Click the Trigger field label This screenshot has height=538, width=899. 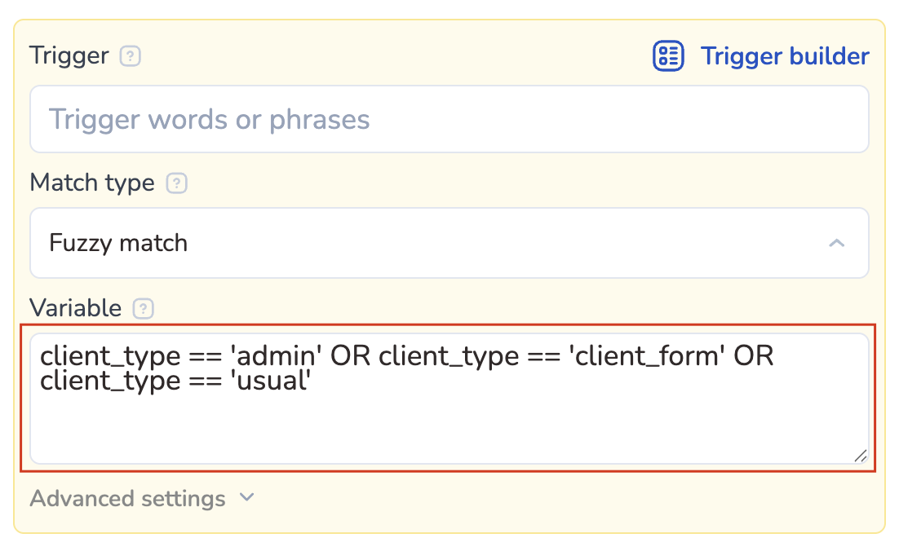tap(69, 56)
